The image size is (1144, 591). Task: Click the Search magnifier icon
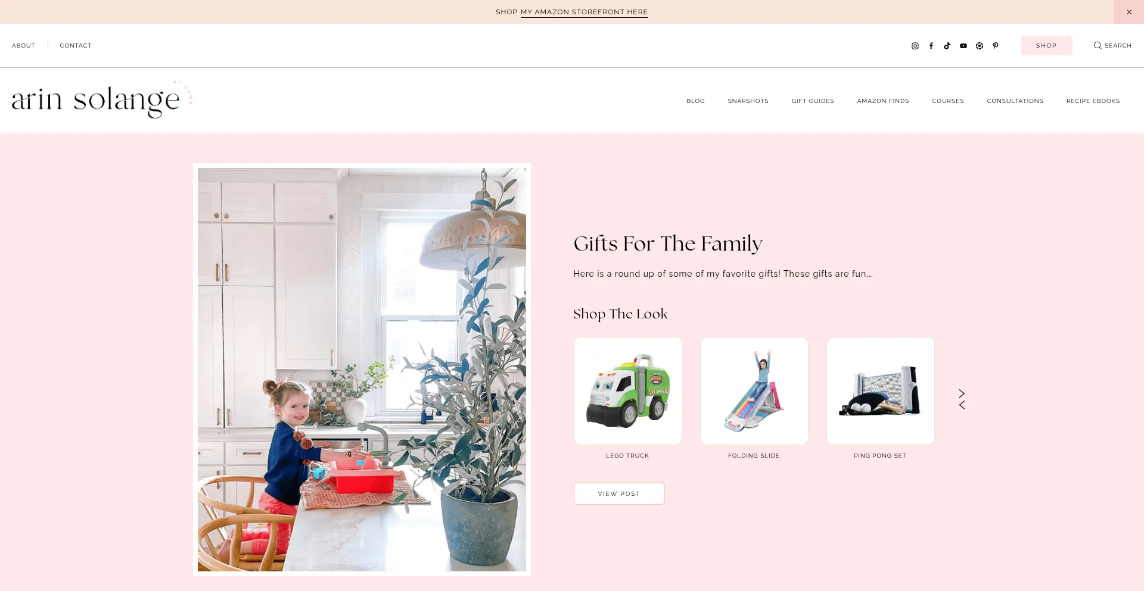coord(1098,46)
